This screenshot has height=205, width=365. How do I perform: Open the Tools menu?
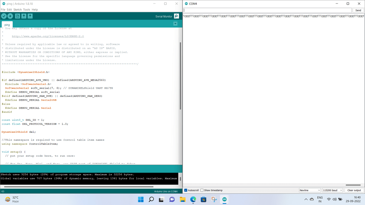point(27,10)
